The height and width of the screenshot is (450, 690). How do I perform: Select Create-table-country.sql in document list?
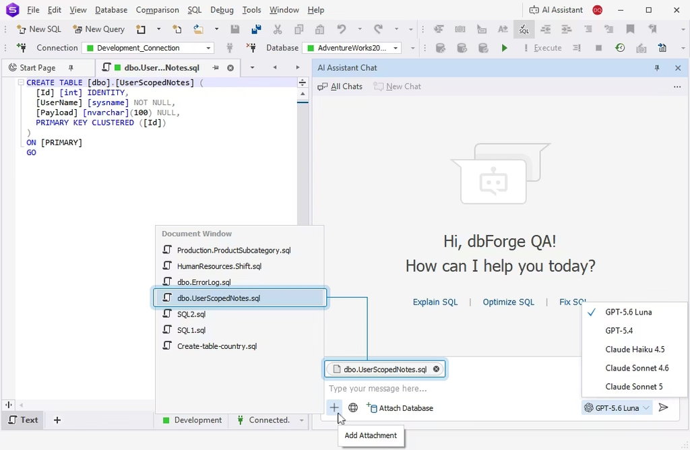coord(240,346)
